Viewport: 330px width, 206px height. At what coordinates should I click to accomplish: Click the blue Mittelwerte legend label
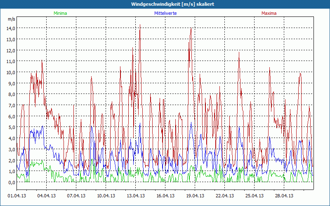165,13
